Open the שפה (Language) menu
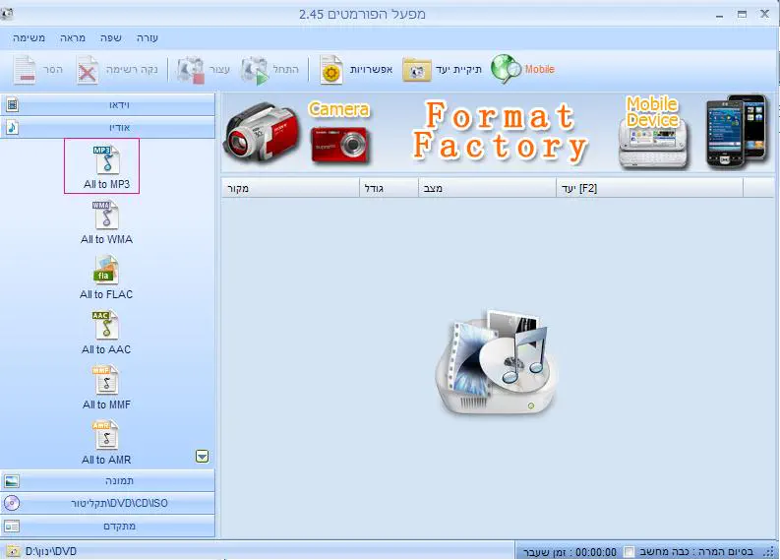This screenshot has width=780, height=560. 110,37
